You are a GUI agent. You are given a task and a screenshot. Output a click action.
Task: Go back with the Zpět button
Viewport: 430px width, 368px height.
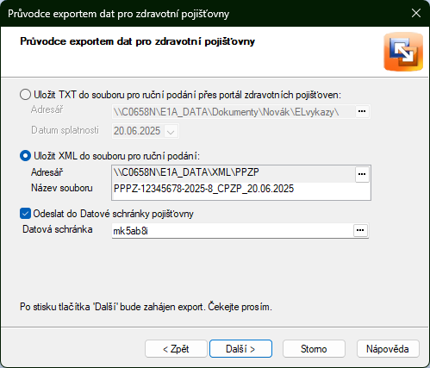click(x=176, y=349)
